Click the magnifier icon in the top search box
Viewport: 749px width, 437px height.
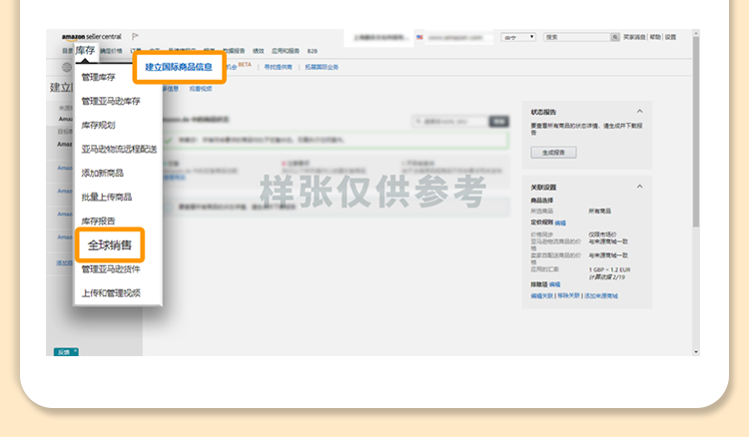(613, 37)
